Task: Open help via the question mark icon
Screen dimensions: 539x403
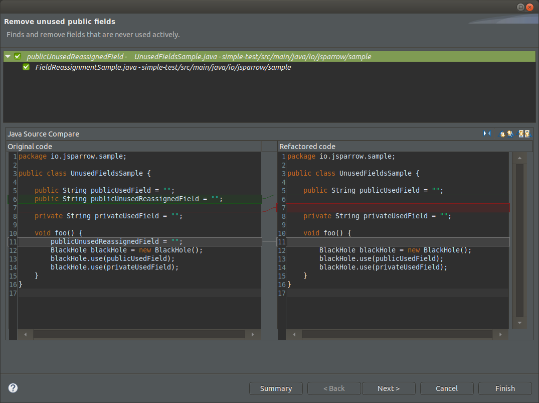Action: 13,388
